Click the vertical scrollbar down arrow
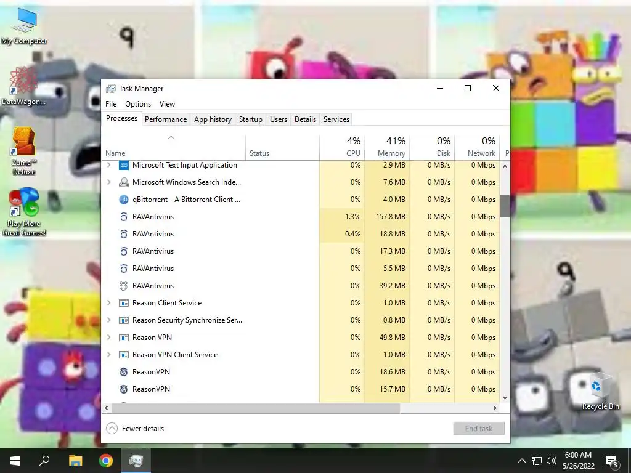631x473 pixels. 505,398
